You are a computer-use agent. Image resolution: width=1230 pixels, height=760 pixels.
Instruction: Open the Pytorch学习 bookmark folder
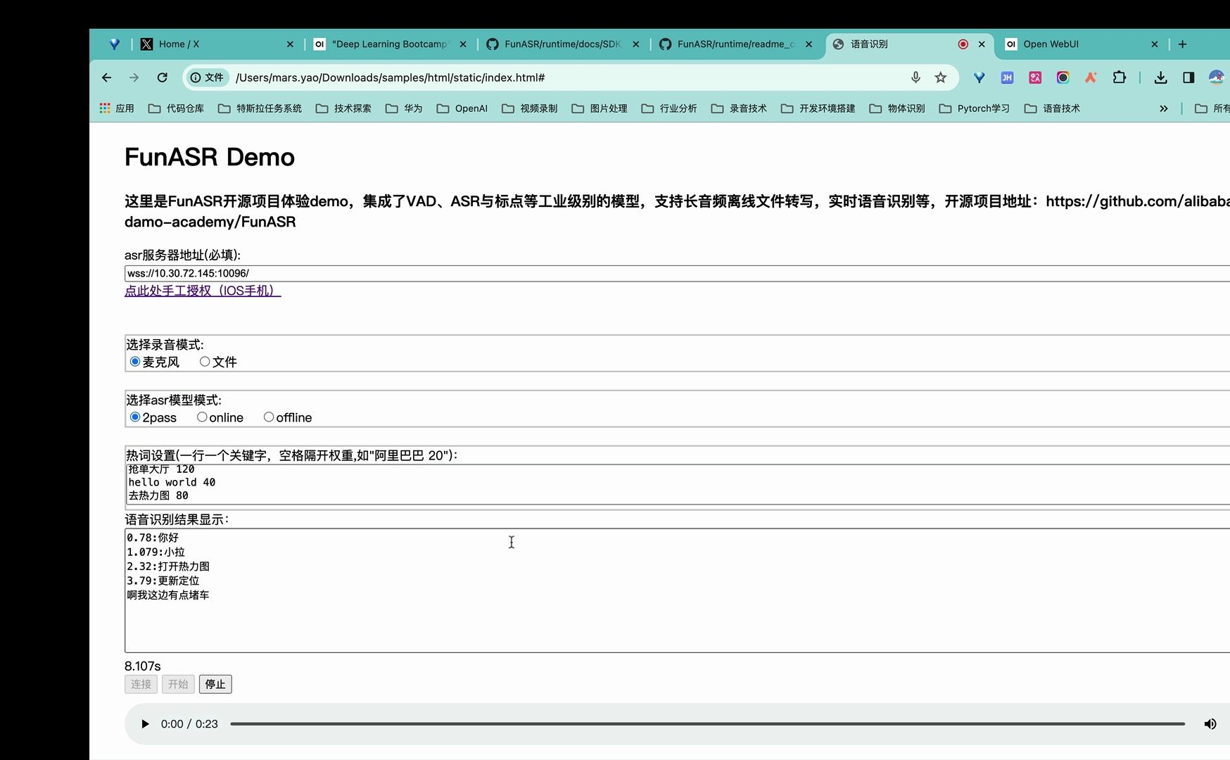point(975,108)
